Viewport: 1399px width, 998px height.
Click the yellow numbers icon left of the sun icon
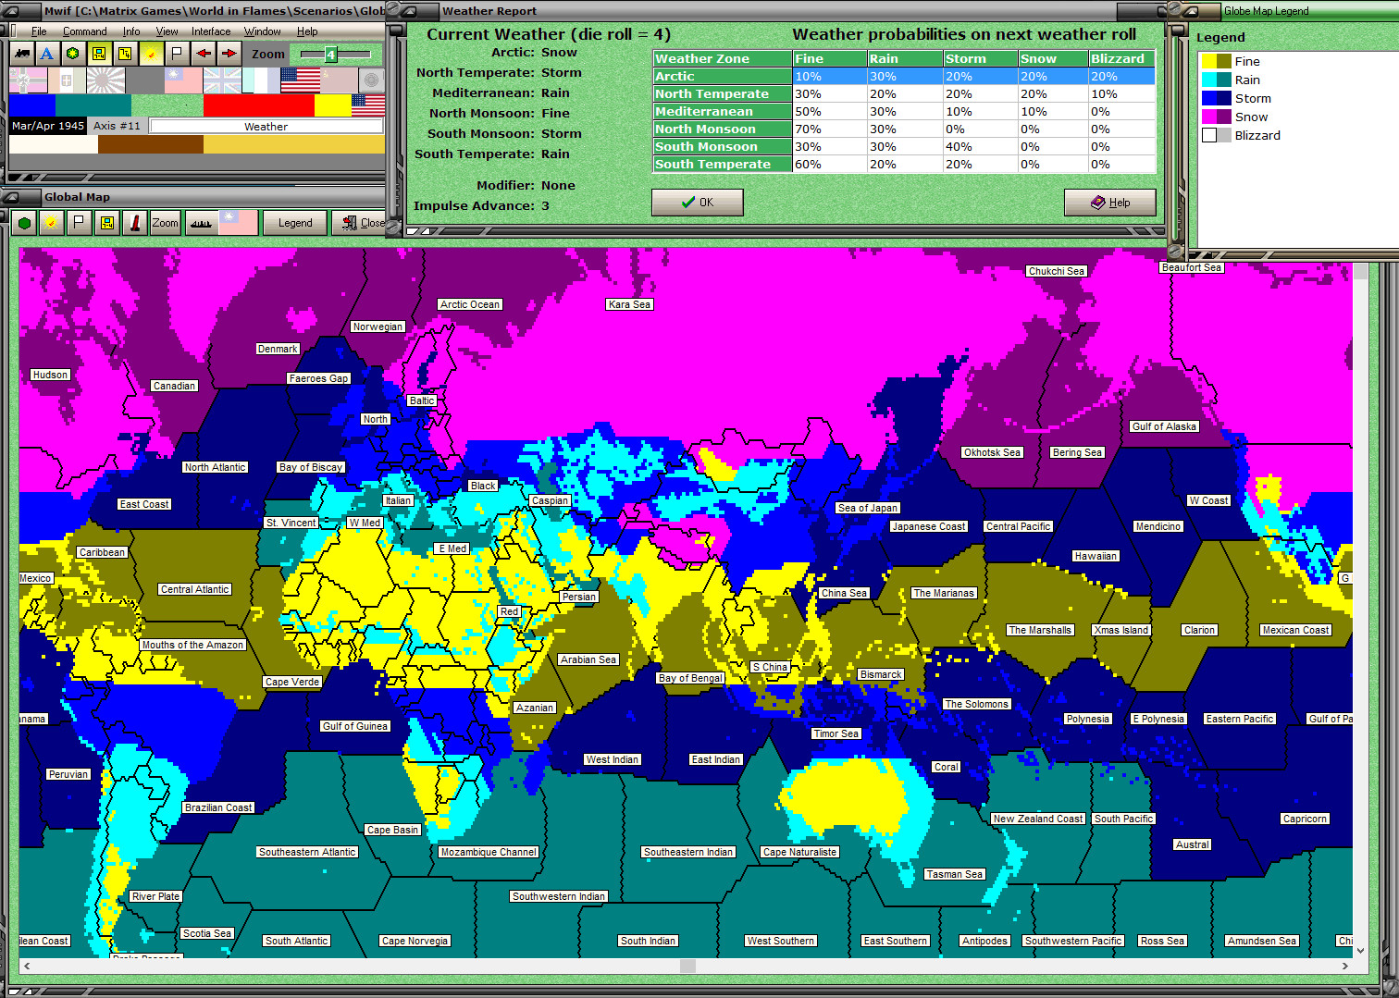point(125,54)
